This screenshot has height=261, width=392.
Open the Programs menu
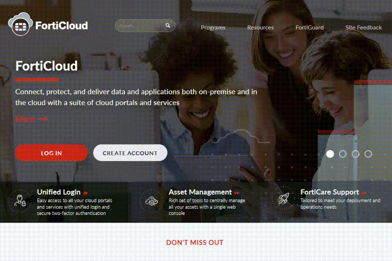pyautogui.click(x=213, y=27)
